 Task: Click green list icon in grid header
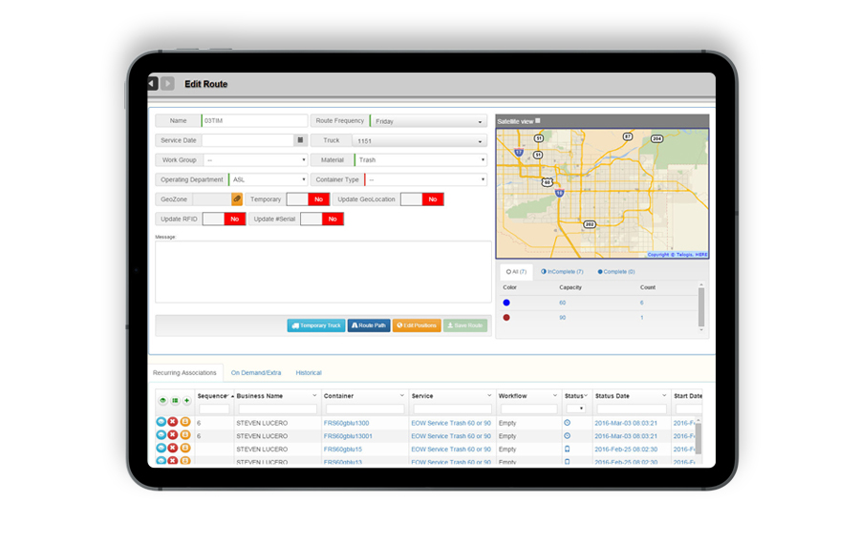[175, 401]
